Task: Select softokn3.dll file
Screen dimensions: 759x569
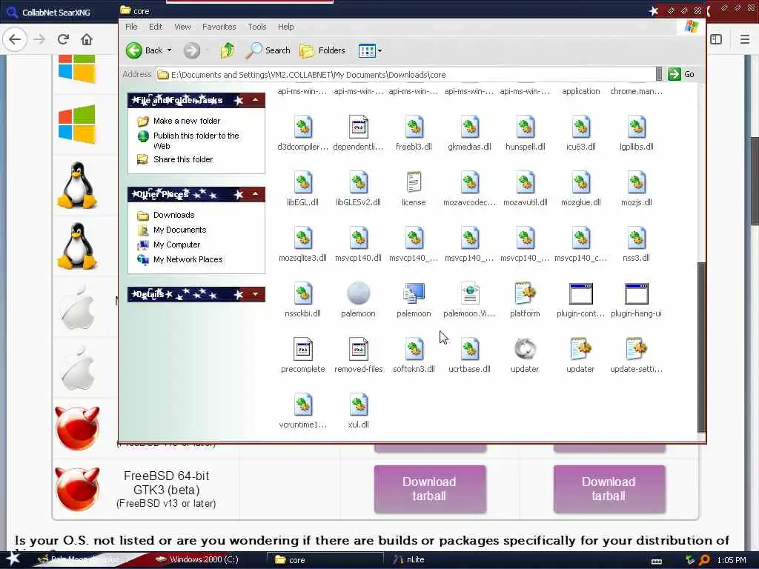Action: pos(414,350)
